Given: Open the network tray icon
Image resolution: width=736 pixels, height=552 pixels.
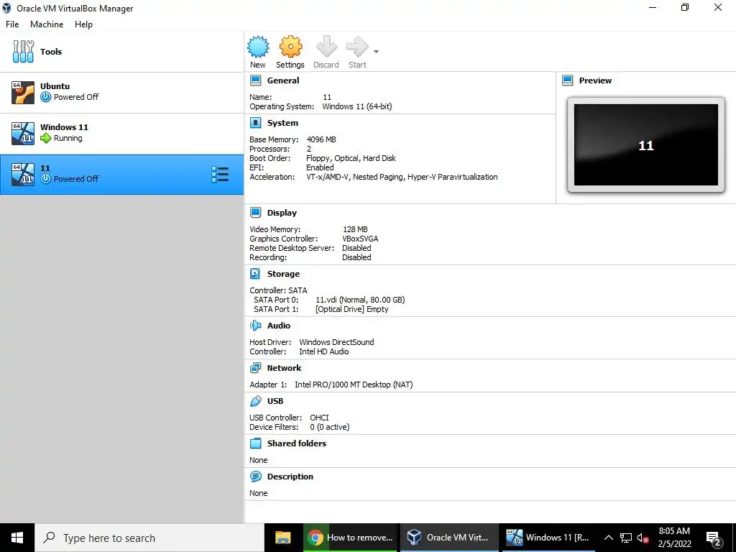Looking at the screenshot, I should [626, 538].
